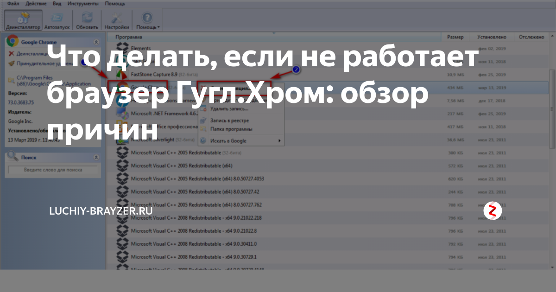The image size is (556, 292).
Task: Click the Запись в реестре registry icon
Action: point(202,121)
